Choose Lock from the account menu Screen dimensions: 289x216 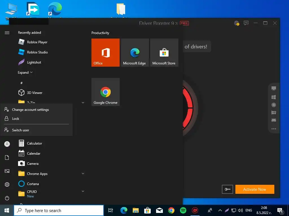click(x=36, y=119)
